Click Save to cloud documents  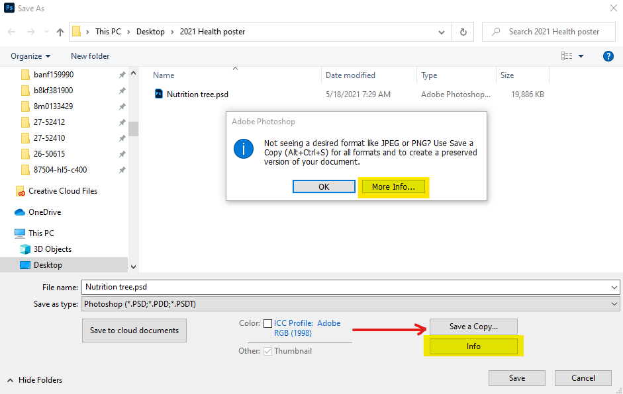pos(134,330)
